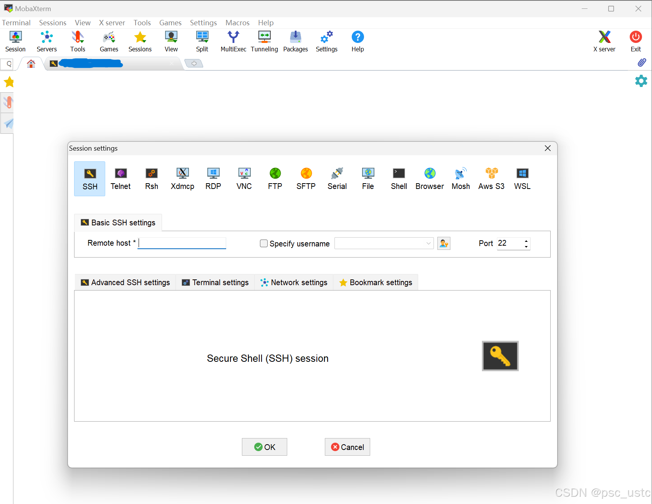
Task: Open the credentials manager user icon
Action: tap(444, 243)
